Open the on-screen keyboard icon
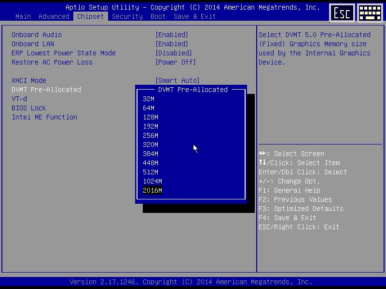 370,13
